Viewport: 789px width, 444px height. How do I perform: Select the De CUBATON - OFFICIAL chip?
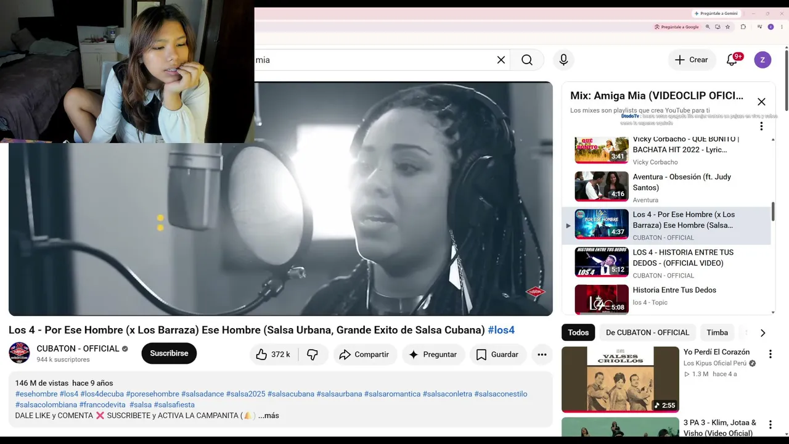tap(647, 332)
